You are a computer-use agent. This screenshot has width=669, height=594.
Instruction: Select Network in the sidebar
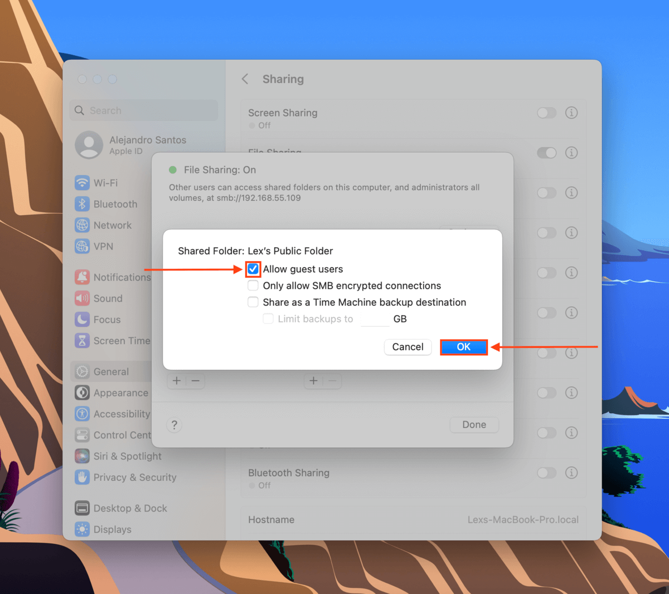coord(104,225)
